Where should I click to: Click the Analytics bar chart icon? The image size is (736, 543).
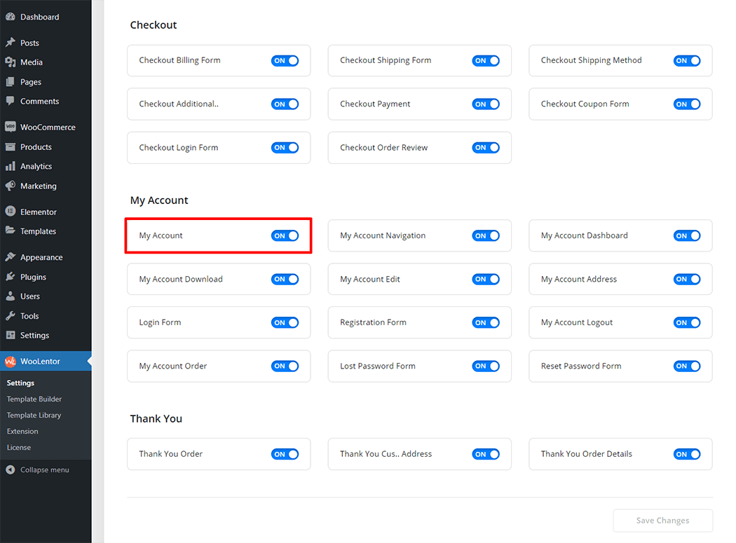[x=11, y=167]
